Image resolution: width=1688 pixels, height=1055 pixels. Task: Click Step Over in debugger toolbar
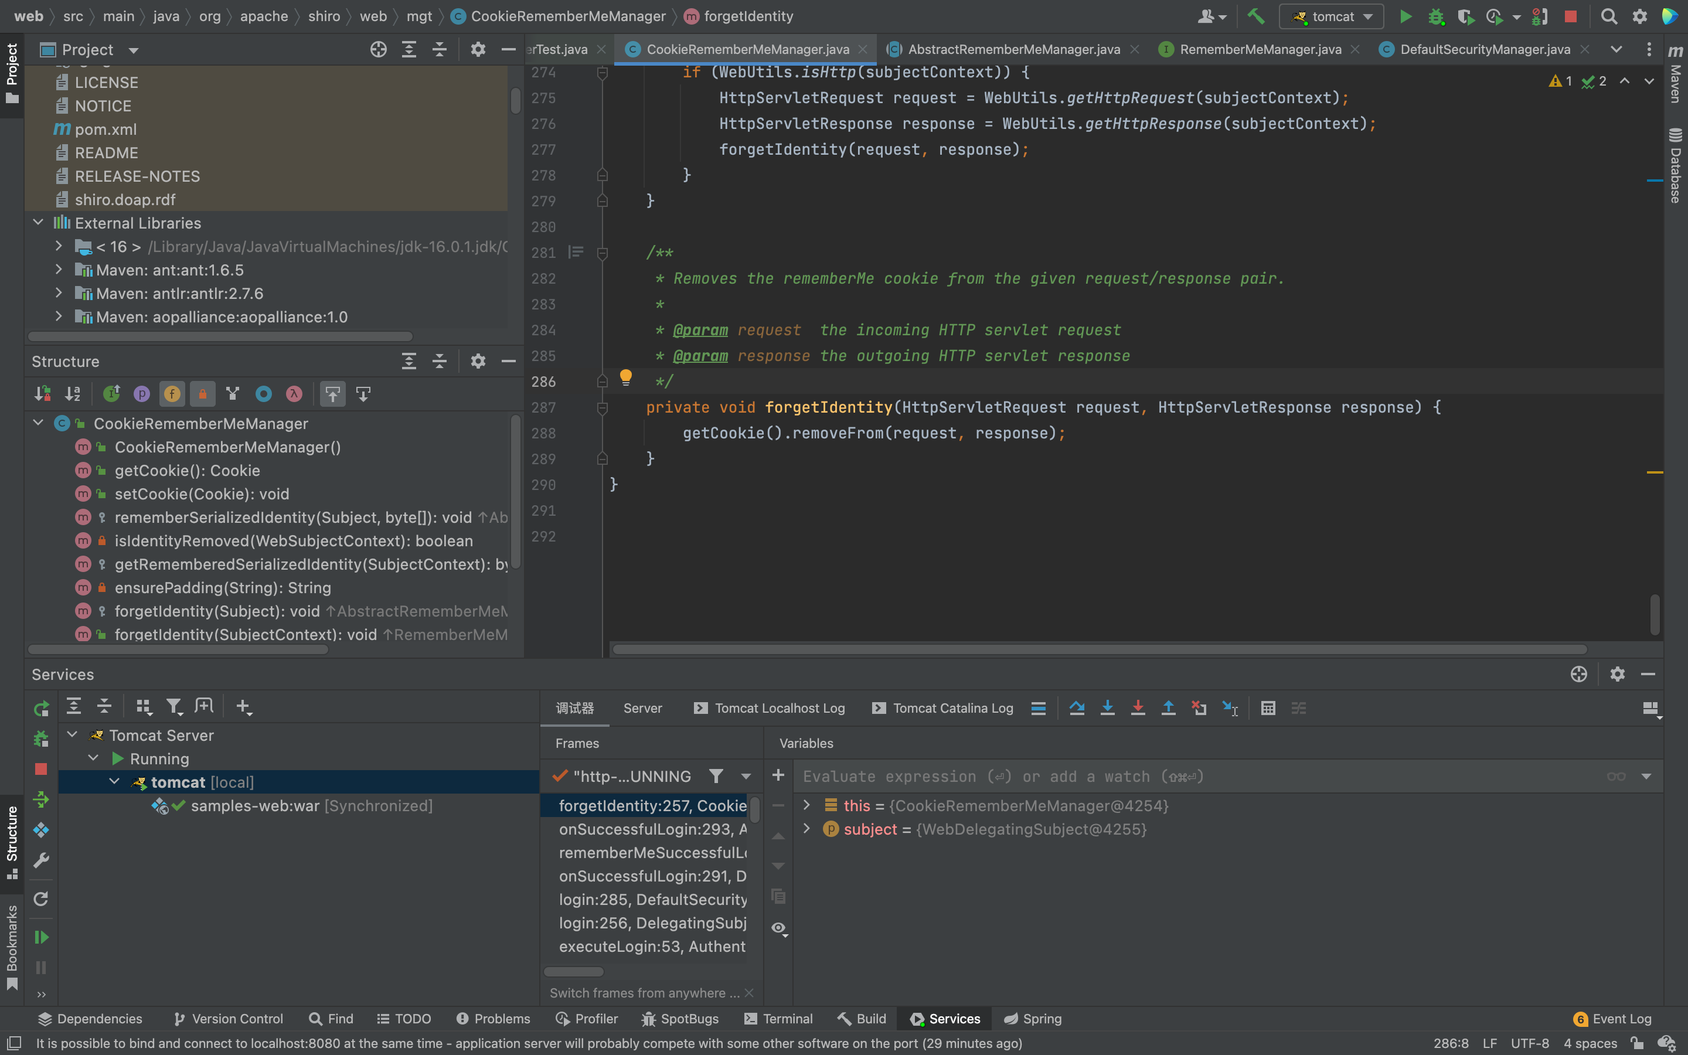pos(1076,708)
